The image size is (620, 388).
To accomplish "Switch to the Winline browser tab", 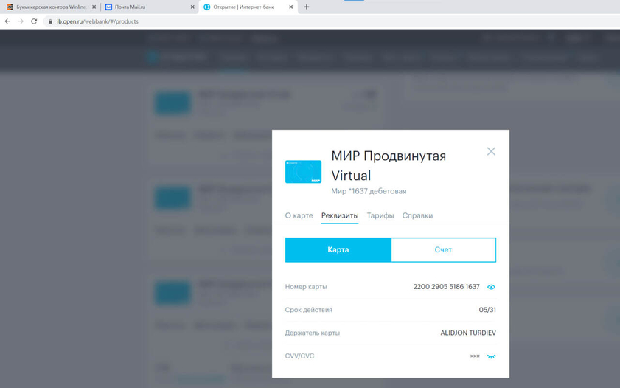I will click(x=51, y=7).
